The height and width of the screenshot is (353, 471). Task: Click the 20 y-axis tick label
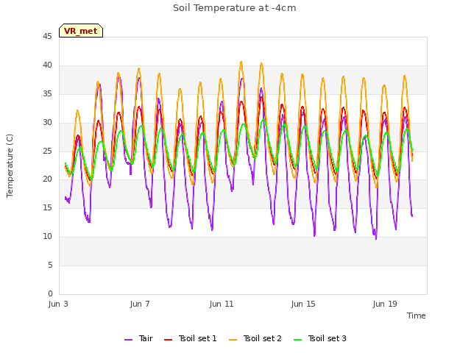[x=47, y=179]
